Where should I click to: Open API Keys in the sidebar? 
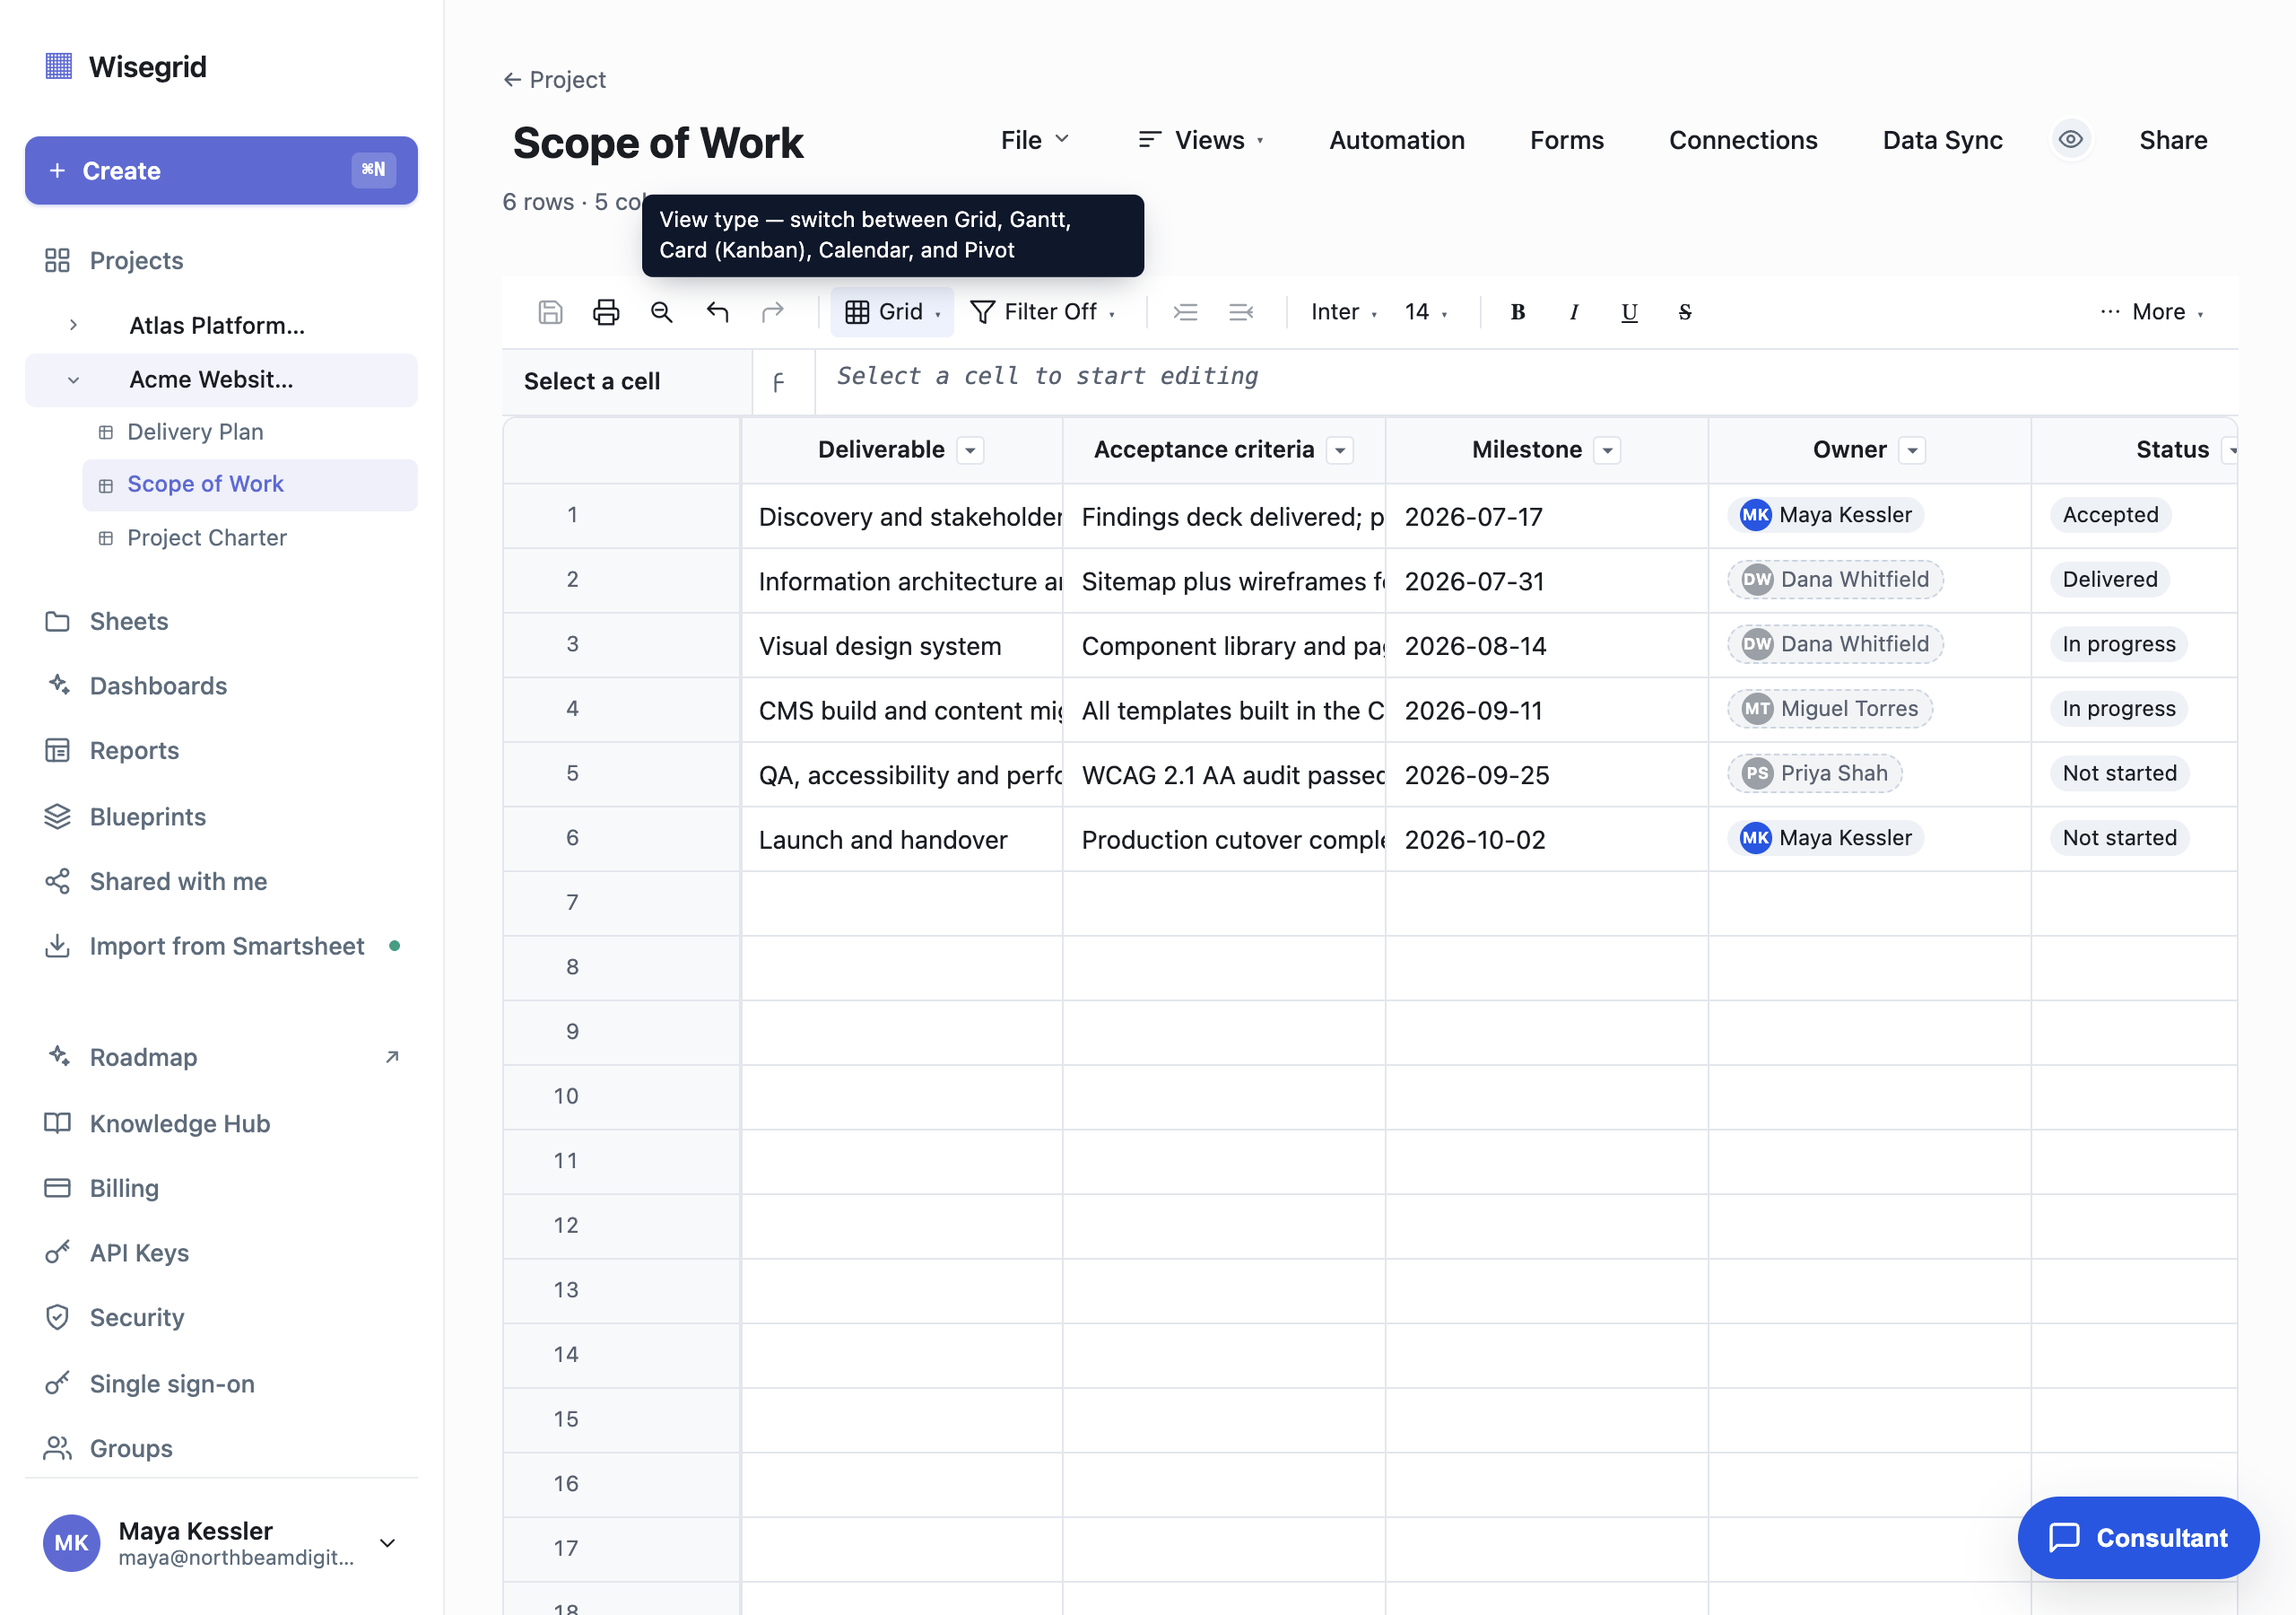pos(221,1253)
